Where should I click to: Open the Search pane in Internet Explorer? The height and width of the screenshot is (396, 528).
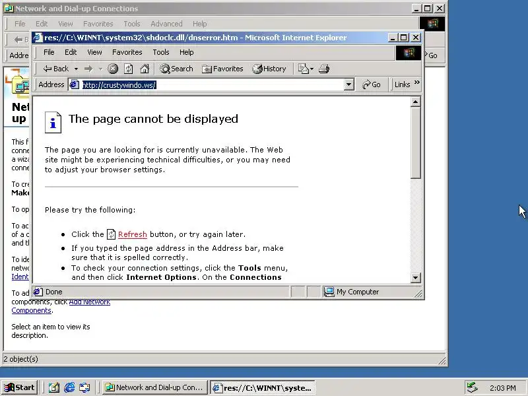coord(176,69)
